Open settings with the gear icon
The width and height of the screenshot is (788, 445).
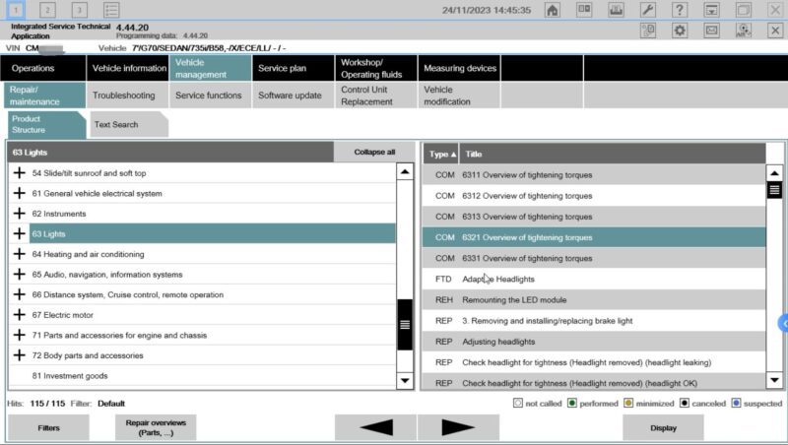(x=680, y=31)
